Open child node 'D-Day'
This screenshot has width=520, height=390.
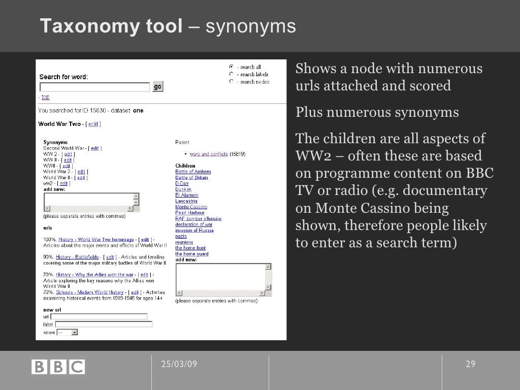[182, 183]
